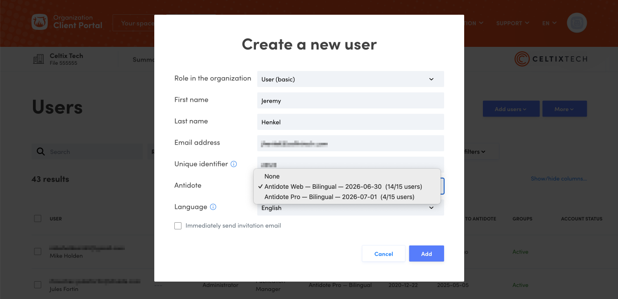Open the Role in the organization dropdown

click(x=350, y=79)
